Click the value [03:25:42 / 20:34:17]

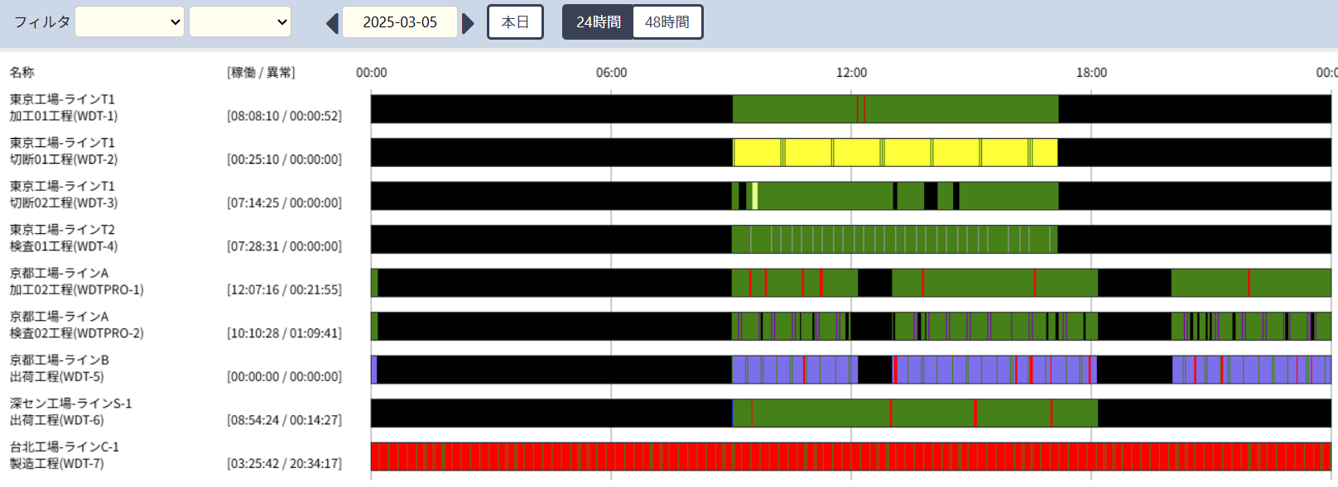click(284, 463)
